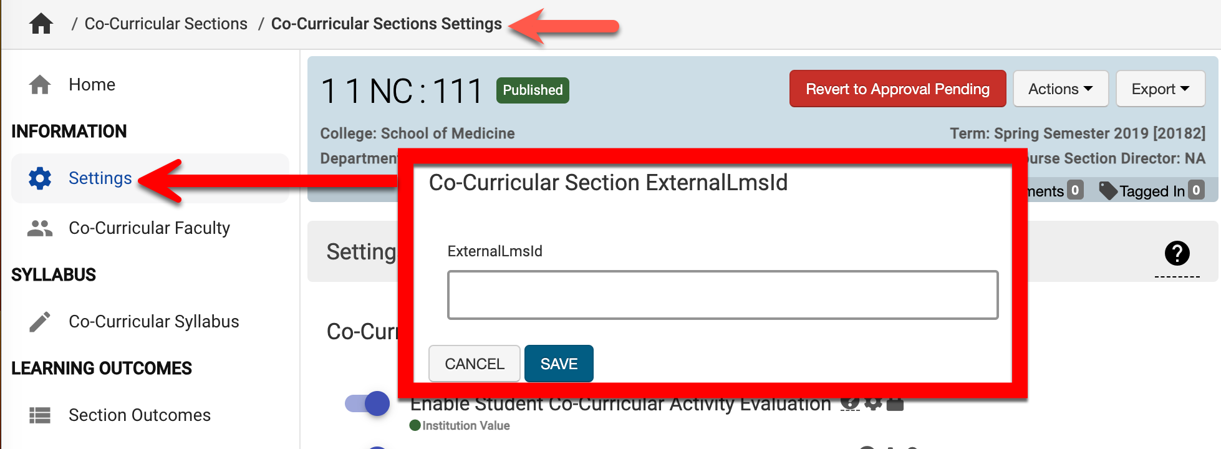1221x449 pixels.
Task: Click the lock icon beside Activity Evaluation
Action: pyautogui.click(x=895, y=403)
